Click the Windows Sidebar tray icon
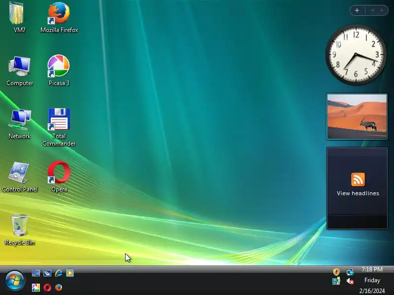This screenshot has height=295, width=394. tap(336, 281)
